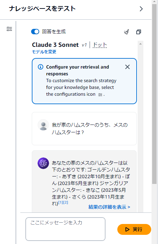Focus the ここにメッセージを入力 message field
The image size is (164, 244).
(65, 229)
